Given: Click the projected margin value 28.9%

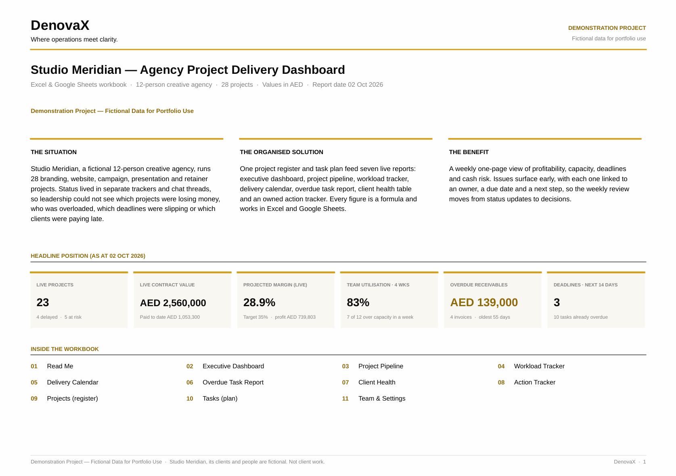Looking at the screenshot, I should [259, 303].
